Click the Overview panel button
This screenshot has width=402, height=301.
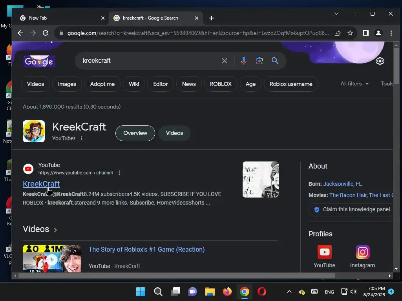coord(135,133)
